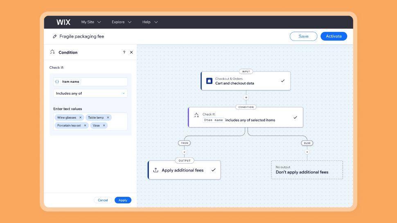This screenshot has height=223, width=397.
Task: Open the 'Includes any of' dropdown
Action: point(90,93)
